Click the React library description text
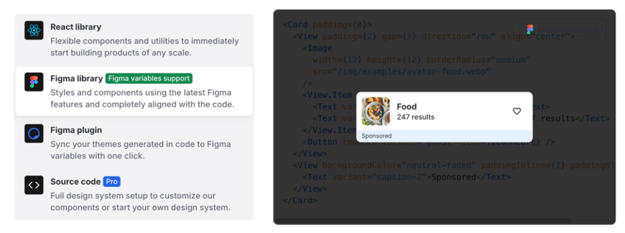 tap(145, 47)
